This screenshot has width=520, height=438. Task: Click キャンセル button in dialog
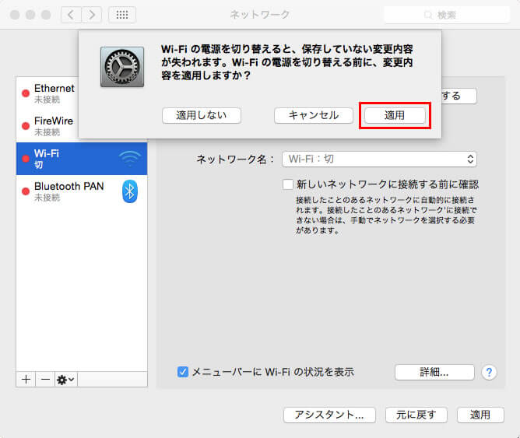(x=314, y=115)
